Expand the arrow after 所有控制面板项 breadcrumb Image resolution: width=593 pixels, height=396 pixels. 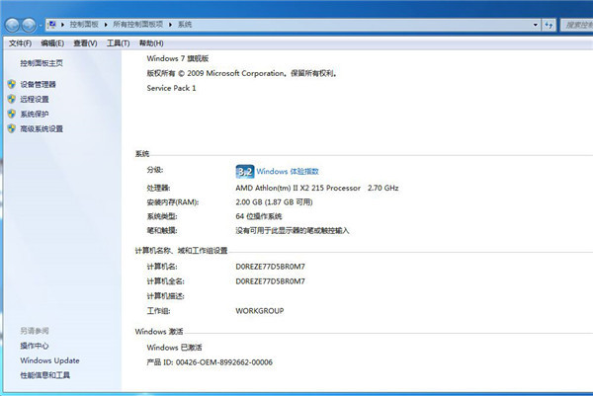(x=170, y=25)
